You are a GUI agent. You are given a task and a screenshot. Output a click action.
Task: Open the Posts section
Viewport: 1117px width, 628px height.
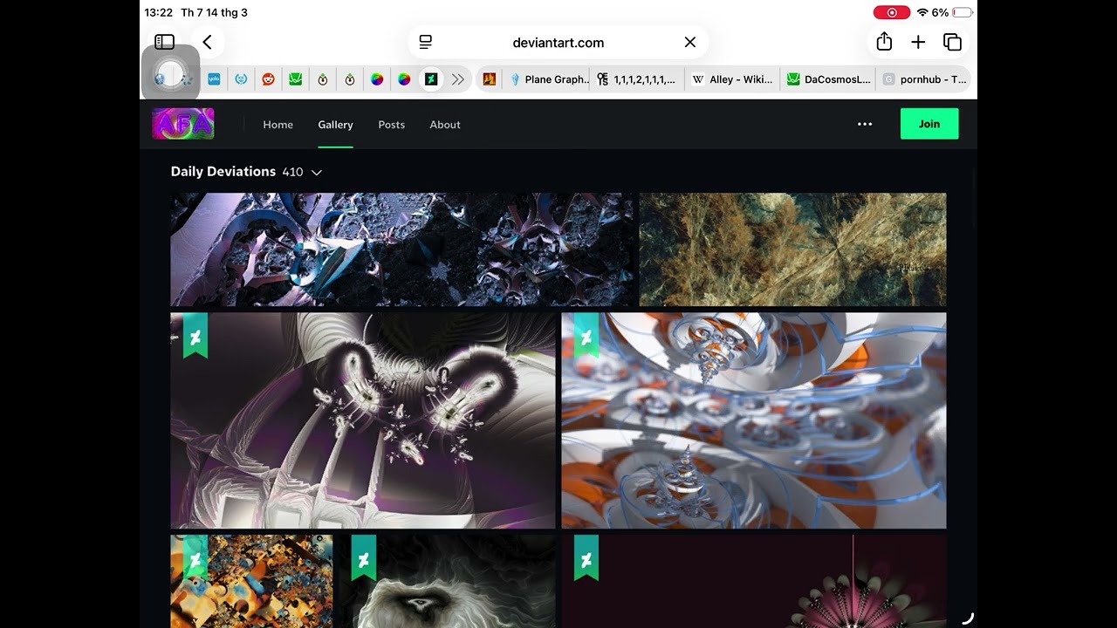coord(392,125)
